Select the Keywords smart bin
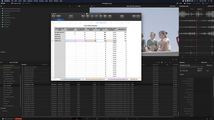The width and height of the screenshot is (214, 120). coord(5,111)
